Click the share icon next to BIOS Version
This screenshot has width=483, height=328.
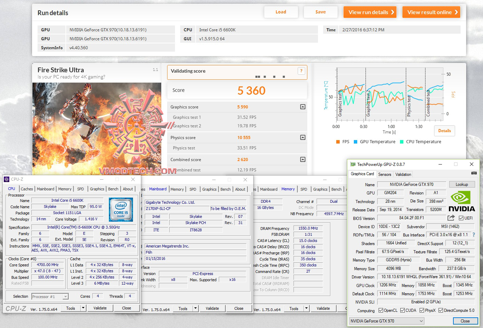pyautogui.click(x=451, y=218)
